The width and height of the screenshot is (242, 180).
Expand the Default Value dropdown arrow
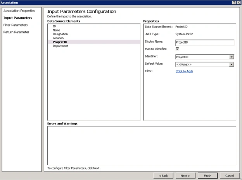[x=232, y=64]
